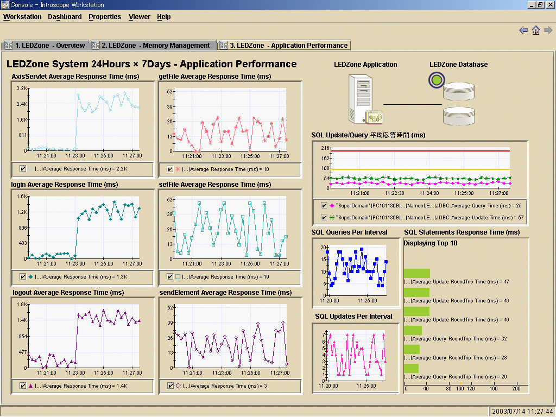Click the Overview tab's dashboard icon
The height and width of the screenshot is (417, 556).
coord(9,46)
